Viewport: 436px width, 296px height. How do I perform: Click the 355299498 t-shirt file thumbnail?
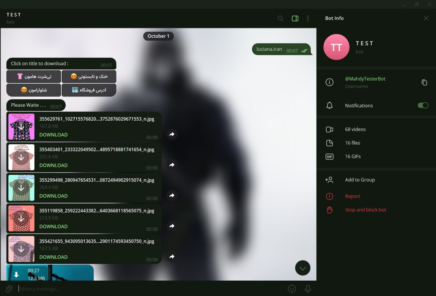click(21, 188)
